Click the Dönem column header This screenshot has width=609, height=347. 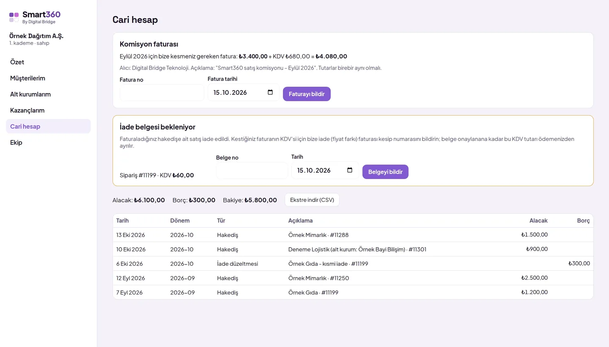pyautogui.click(x=180, y=220)
